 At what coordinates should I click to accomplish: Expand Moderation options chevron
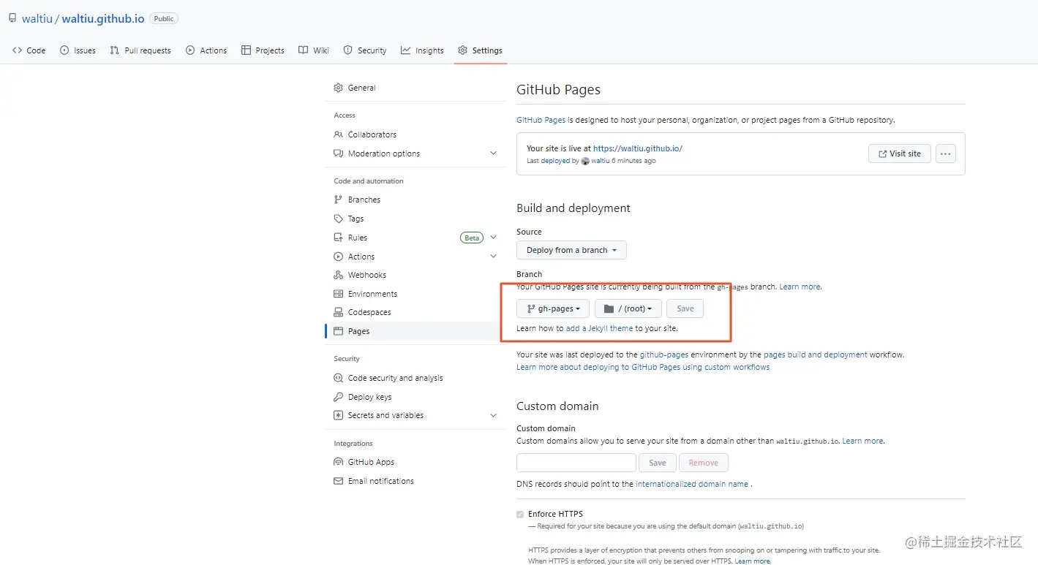[x=493, y=153]
